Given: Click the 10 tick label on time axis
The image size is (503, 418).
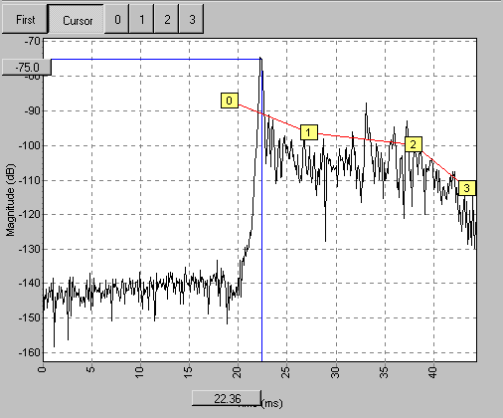Looking at the screenshot, I should [x=139, y=372].
